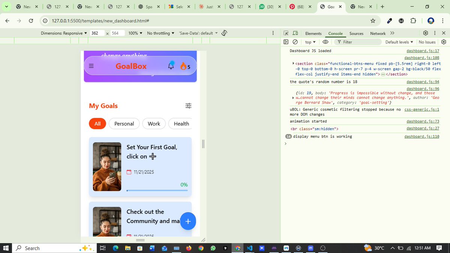450x253 pixels.
Task: Switch to the Network tab
Action: (378, 33)
